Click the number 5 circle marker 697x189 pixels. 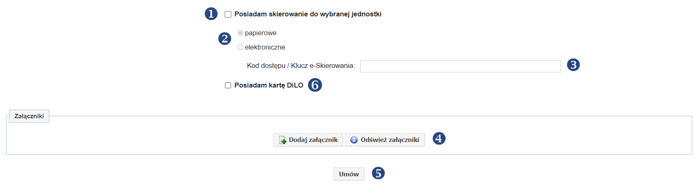tap(378, 173)
